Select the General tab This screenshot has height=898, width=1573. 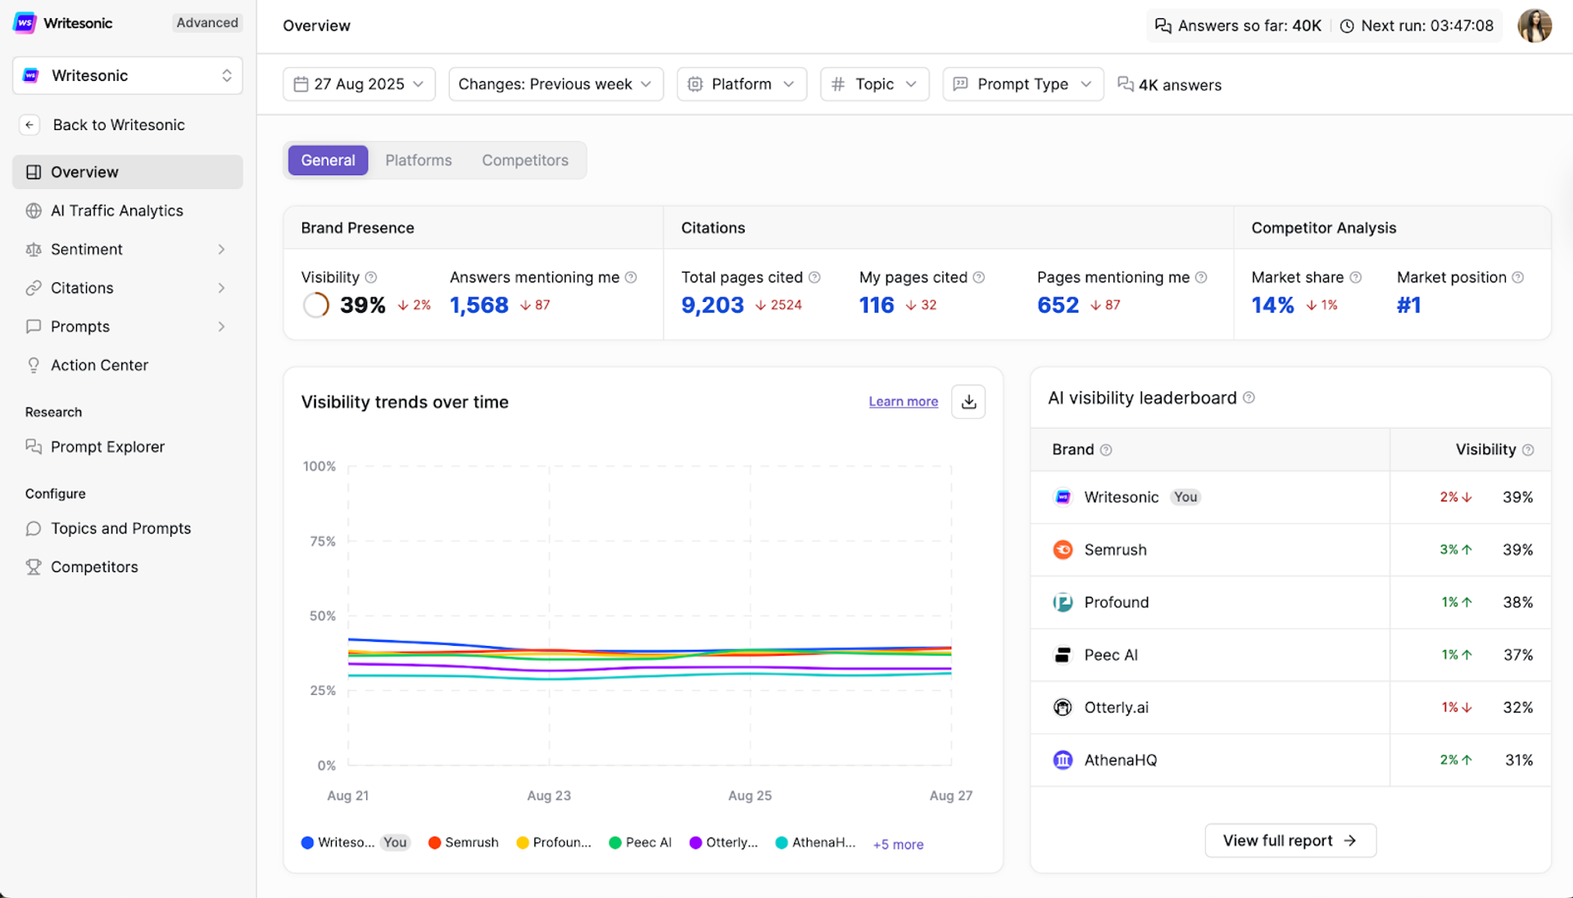328,160
